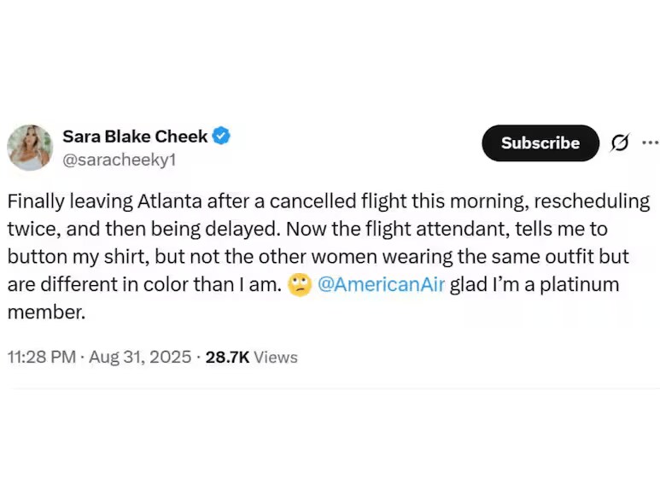
Task: Click the Aug 31, 2025 date
Action: pyautogui.click(x=140, y=358)
